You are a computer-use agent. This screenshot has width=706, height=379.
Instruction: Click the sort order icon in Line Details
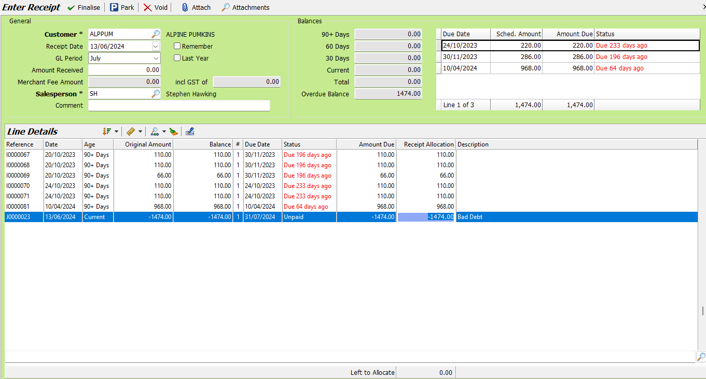[x=107, y=132]
